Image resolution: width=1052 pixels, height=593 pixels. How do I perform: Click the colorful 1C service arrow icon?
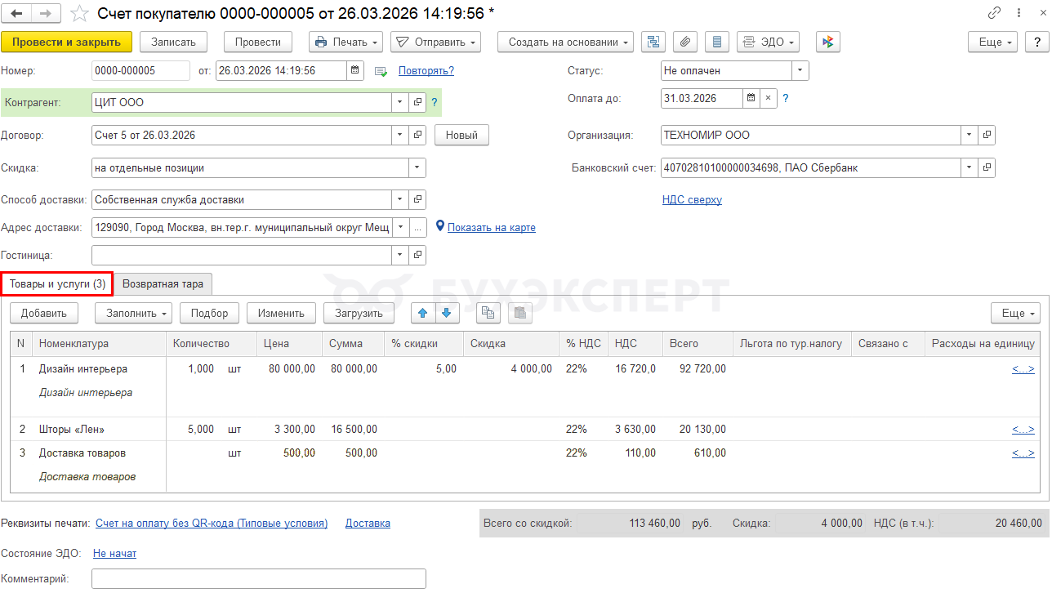click(827, 42)
